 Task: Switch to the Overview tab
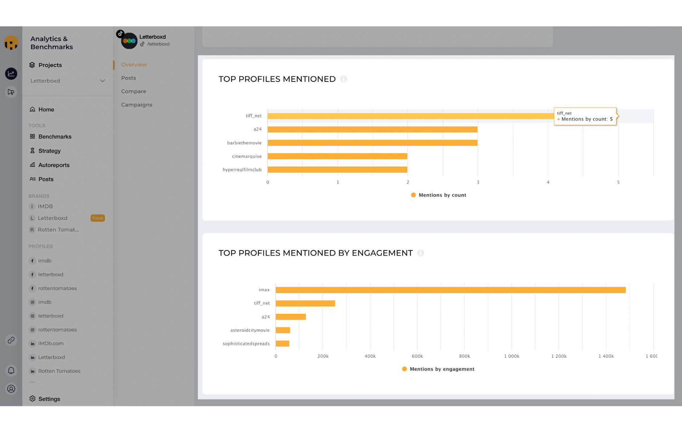coord(134,65)
